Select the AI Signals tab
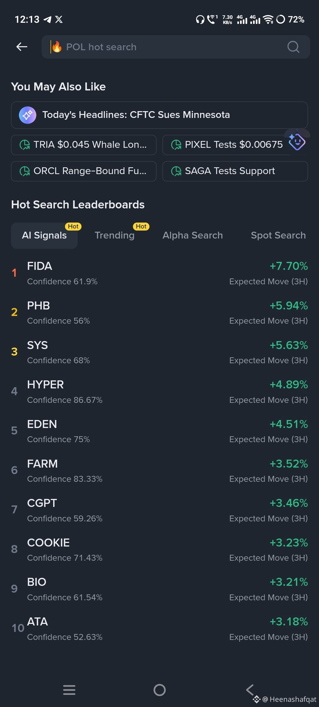319x707 pixels. coord(44,236)
